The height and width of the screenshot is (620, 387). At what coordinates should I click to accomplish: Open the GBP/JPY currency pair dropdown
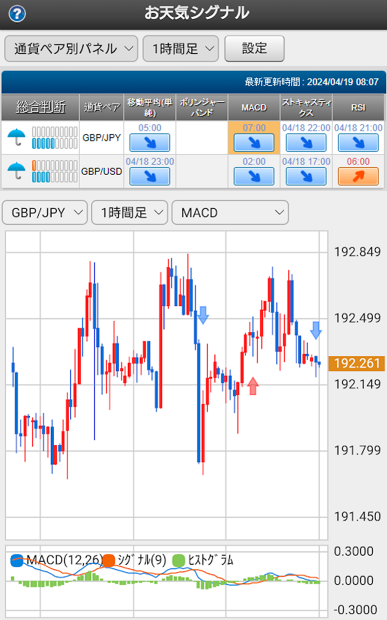click(45, 212)
